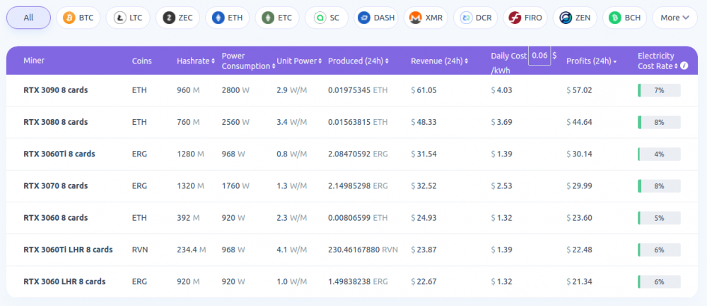This screenshot has height=306, width=707.
Task: Expand the More coins dropdown
Action: coord(674,18)
